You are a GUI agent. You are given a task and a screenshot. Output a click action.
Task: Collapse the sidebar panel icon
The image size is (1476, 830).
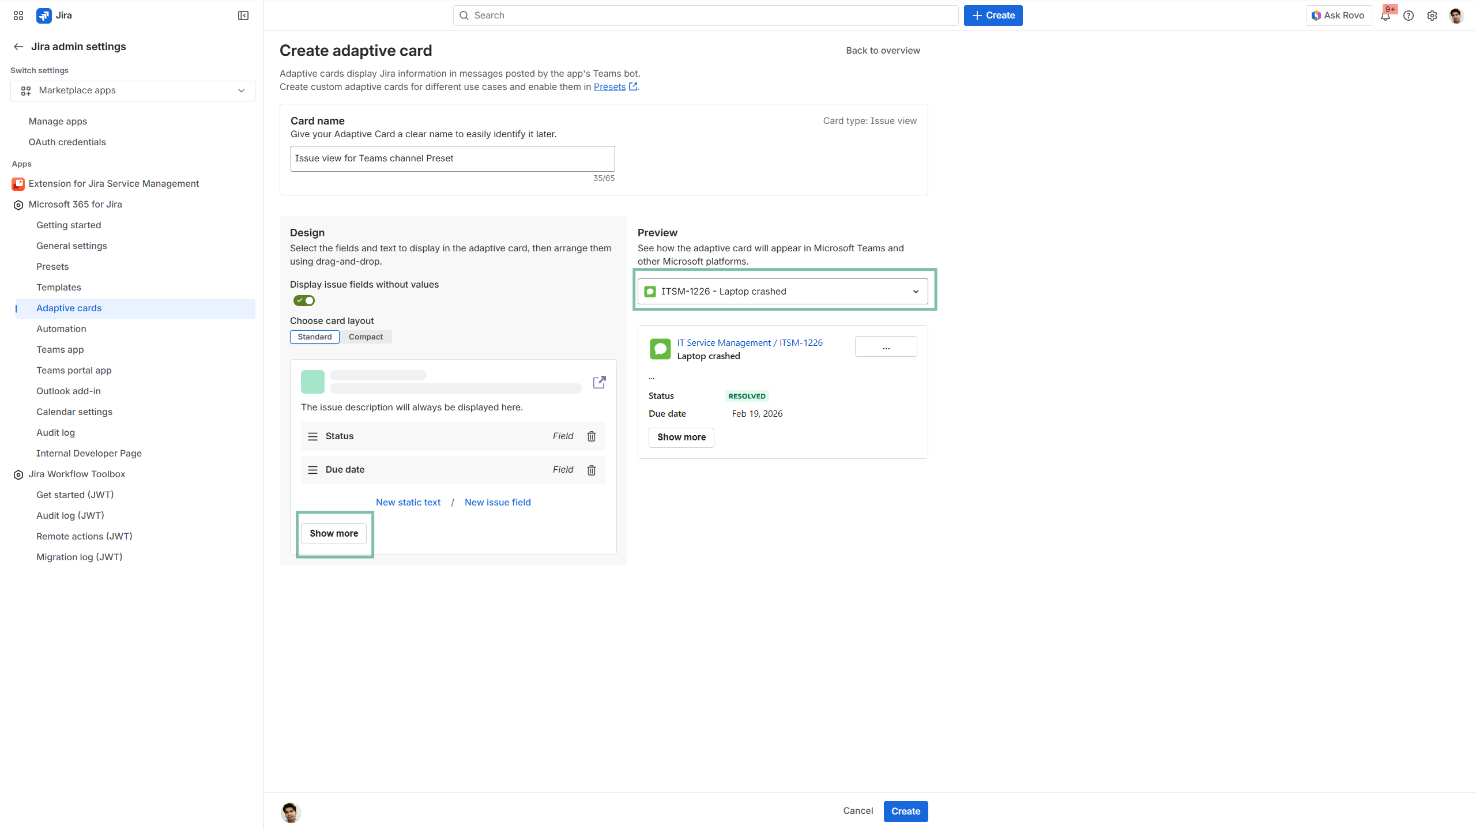(x=243, y=16)
